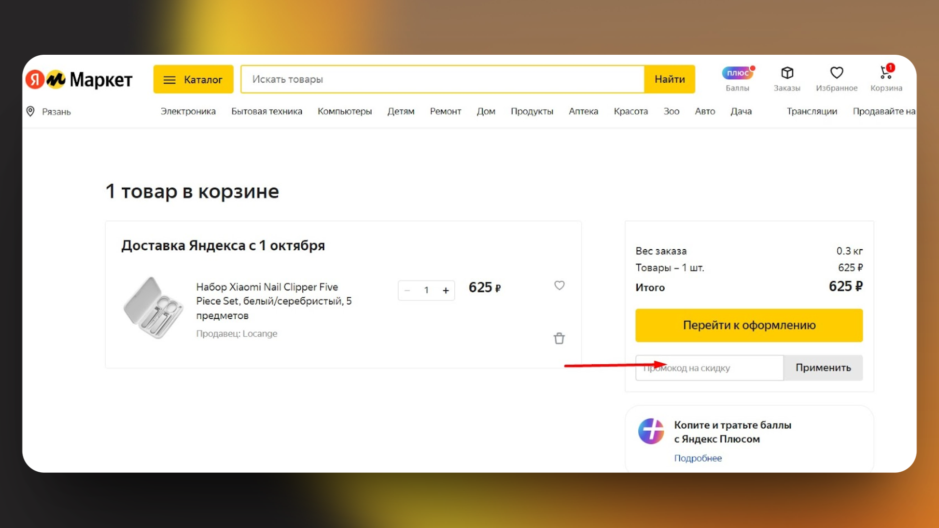
Task: Click the Доставка Яндекса с 1 октября heading
Action: (223, 245)
